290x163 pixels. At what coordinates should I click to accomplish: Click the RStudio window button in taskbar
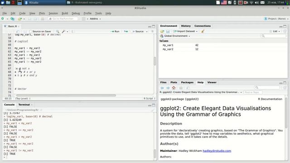pos(44,3)
